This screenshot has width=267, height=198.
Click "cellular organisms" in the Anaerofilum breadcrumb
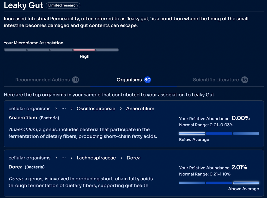click(x=29, y=109)
